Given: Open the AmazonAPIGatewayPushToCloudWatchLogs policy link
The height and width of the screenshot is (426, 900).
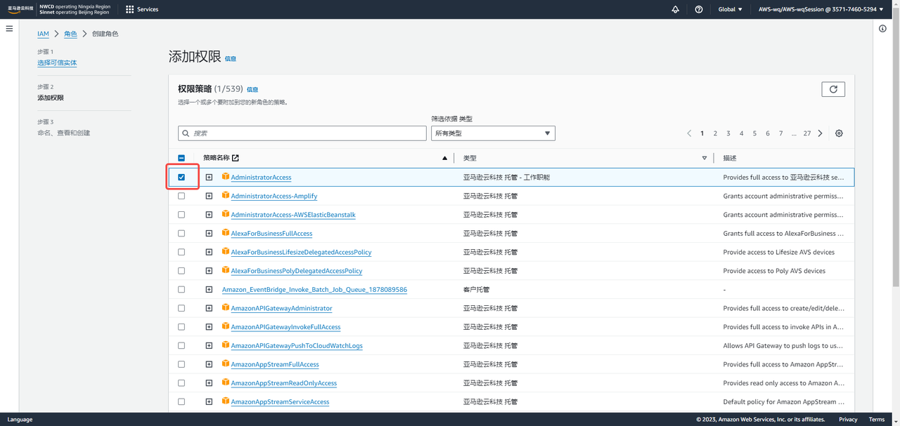Looking at the screenshot, I should 297,346.
